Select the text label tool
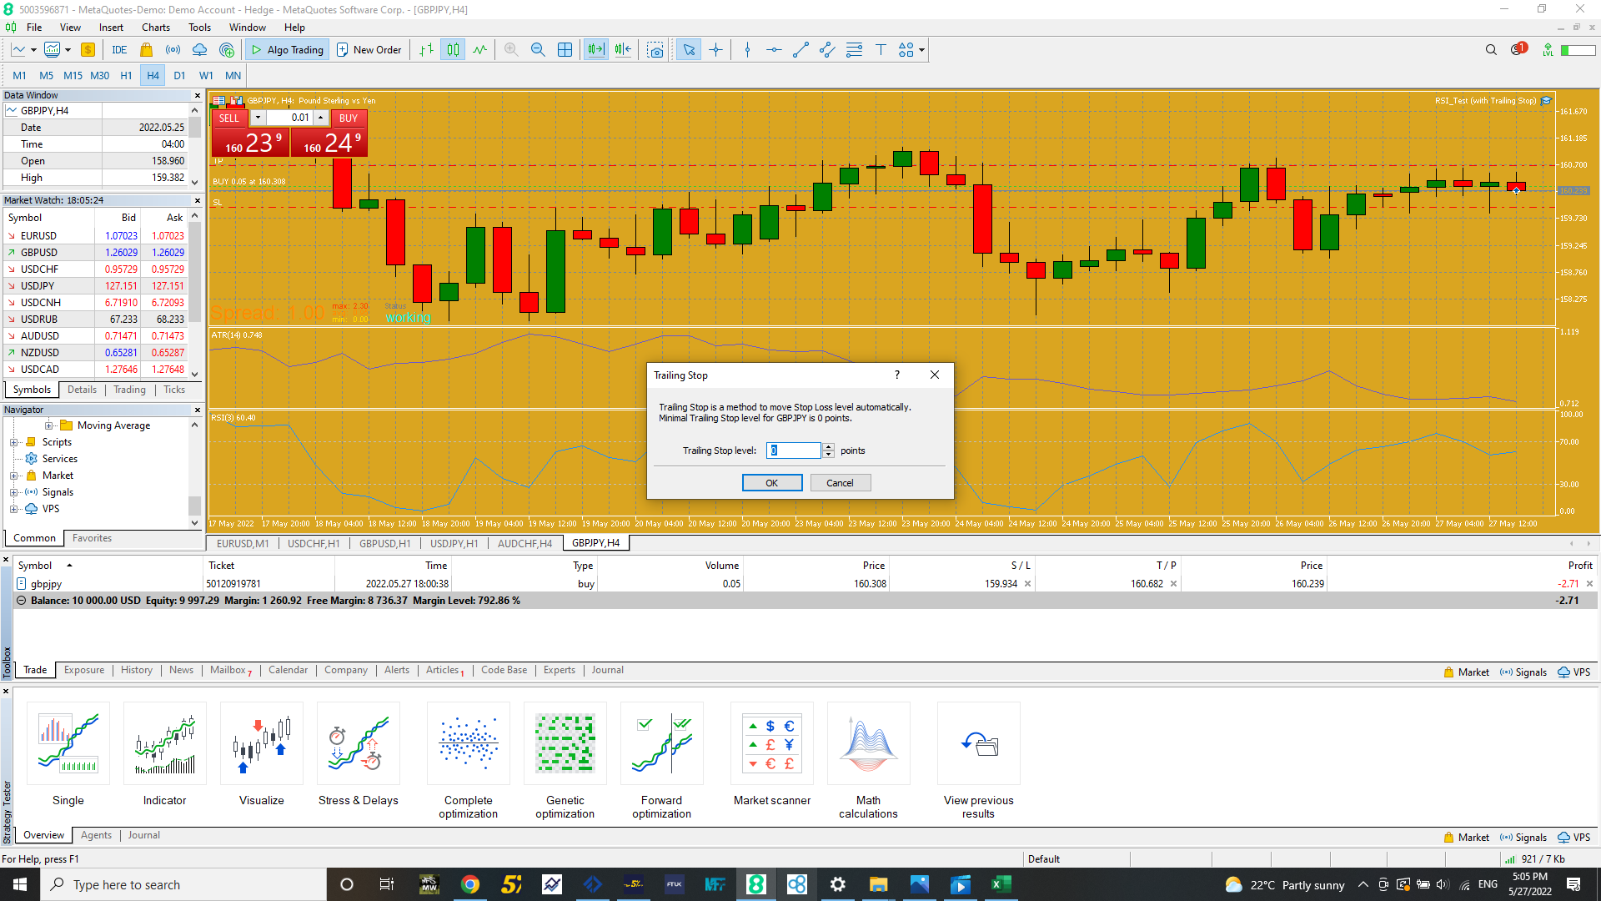Viewport: 1601px width, 901px height. click(881, 50)
